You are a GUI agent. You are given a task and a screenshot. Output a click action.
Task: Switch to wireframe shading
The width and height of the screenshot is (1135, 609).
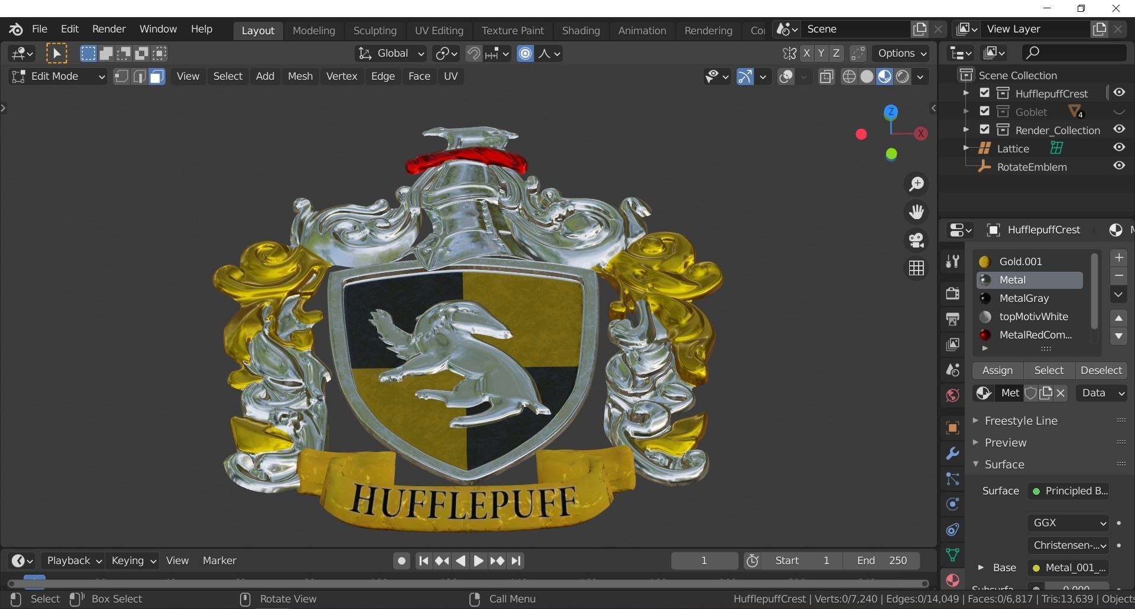(x=849, y=77)
